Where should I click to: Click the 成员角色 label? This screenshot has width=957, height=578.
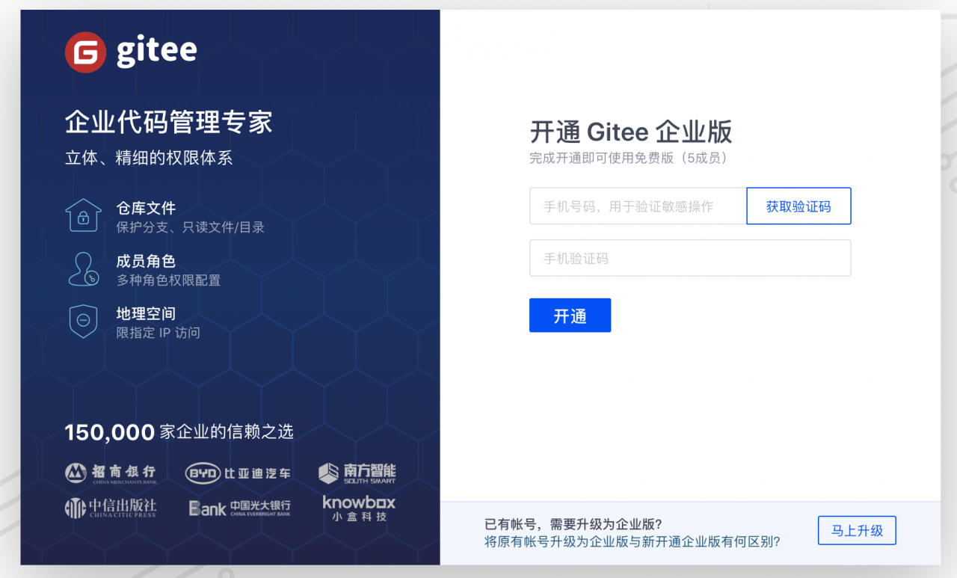[146, 261]
